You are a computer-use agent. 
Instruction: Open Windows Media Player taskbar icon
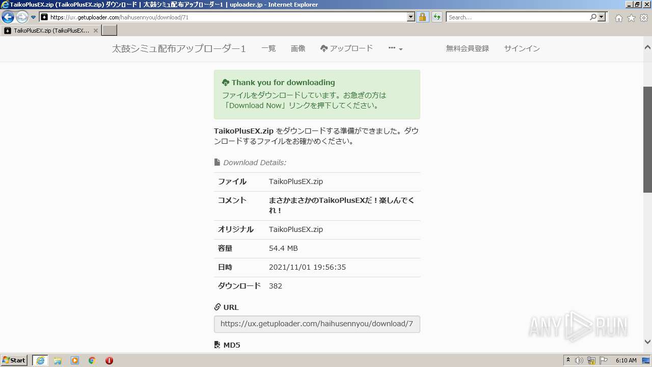coord(75,360)
